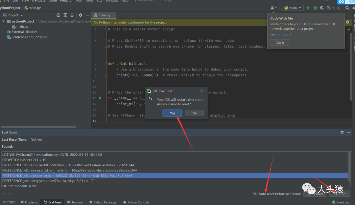The width and height of the screenshot is (355, 205).
Task: Open the Project view selector dropdown
Action: pyautogui.click(x=13, y=15)
